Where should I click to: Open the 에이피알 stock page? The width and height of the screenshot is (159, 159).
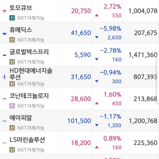coord(20,118)
